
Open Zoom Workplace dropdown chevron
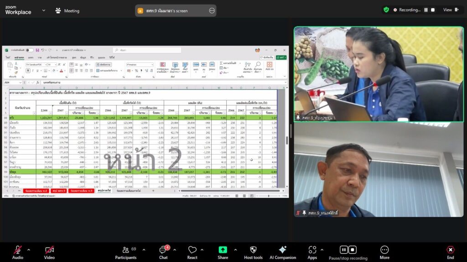[x=44, y=10]
